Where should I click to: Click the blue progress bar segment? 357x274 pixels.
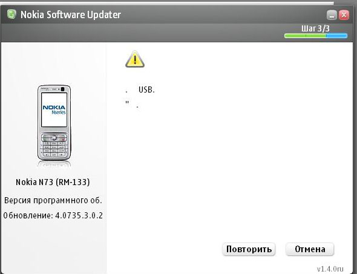click(x=337, y=36)
